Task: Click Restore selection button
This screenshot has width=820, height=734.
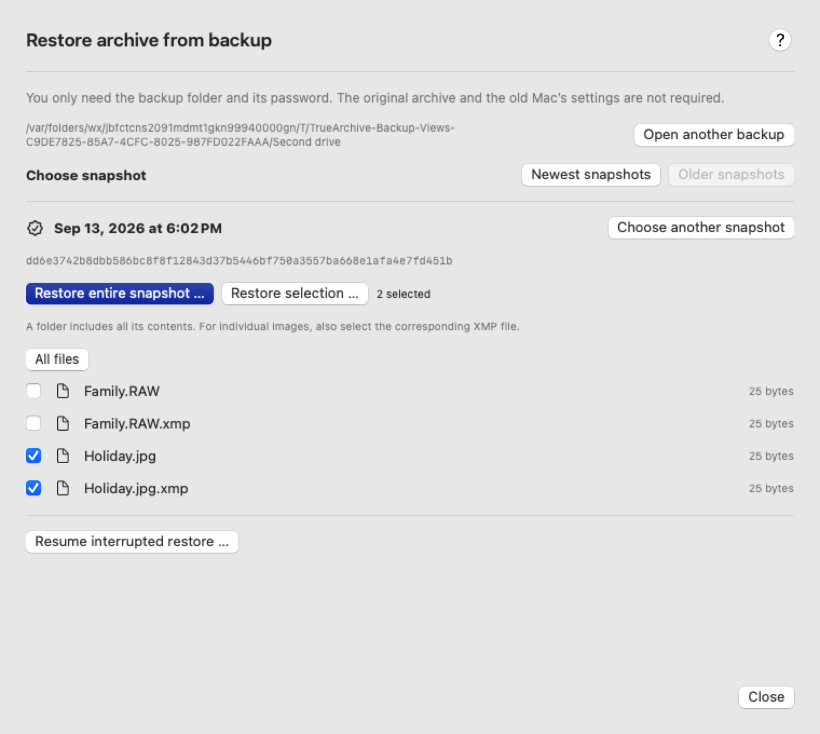Action: tap(295, 294)
